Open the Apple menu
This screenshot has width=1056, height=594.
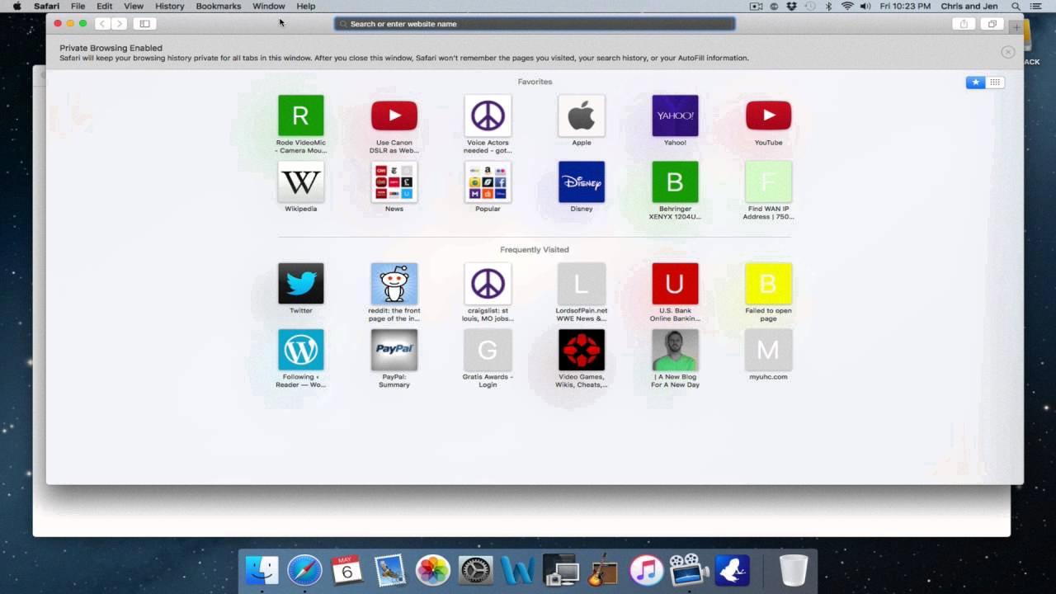point(16,6)
